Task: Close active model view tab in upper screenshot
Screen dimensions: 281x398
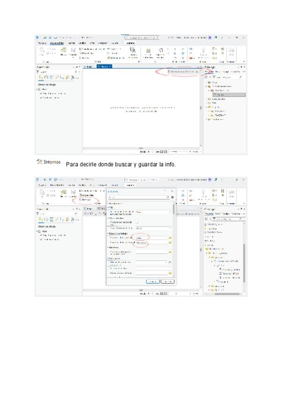Action: [110, 67]
